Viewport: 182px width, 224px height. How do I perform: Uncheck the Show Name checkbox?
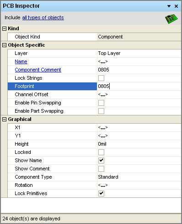pos(101,160)
